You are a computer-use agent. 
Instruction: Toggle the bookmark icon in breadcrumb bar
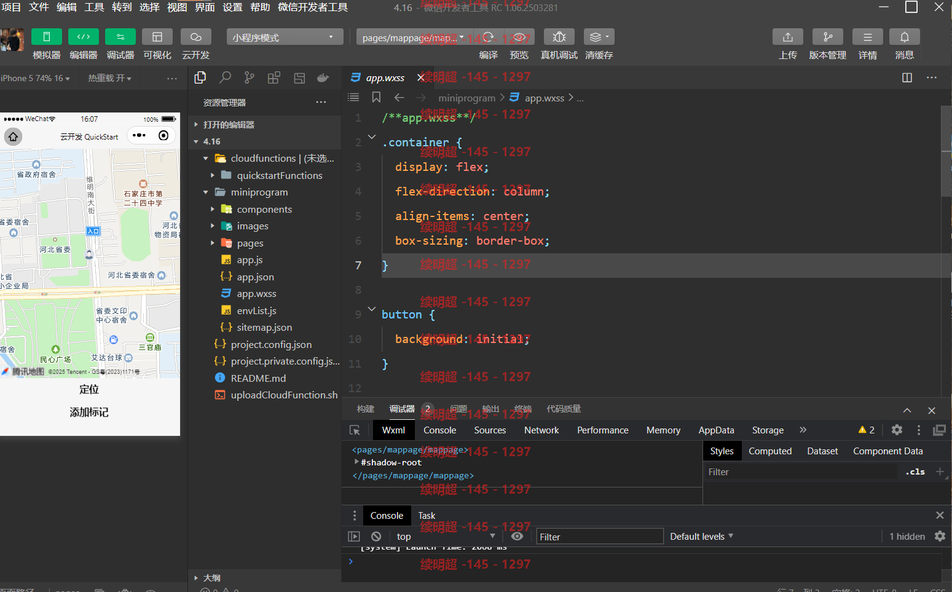click(376, 97)
